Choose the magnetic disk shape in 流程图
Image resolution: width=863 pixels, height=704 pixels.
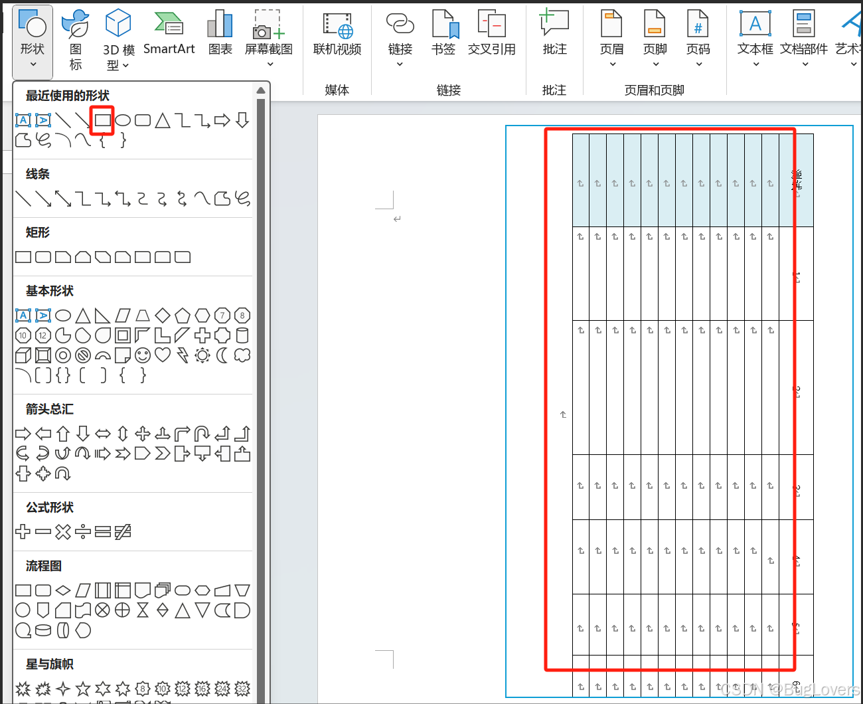43,630
